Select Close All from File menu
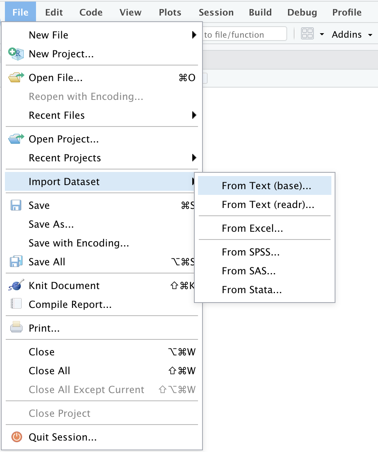 49,371
